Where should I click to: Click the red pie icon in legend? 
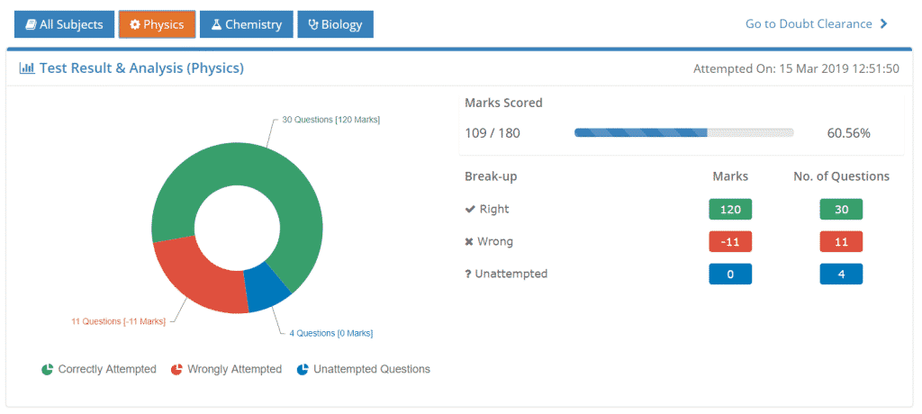click(177, 370)
